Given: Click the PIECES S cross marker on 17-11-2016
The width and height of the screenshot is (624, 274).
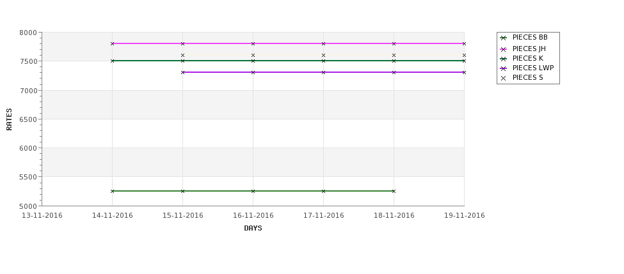Looking at the screenshot, I should click(x=324, y=55).
